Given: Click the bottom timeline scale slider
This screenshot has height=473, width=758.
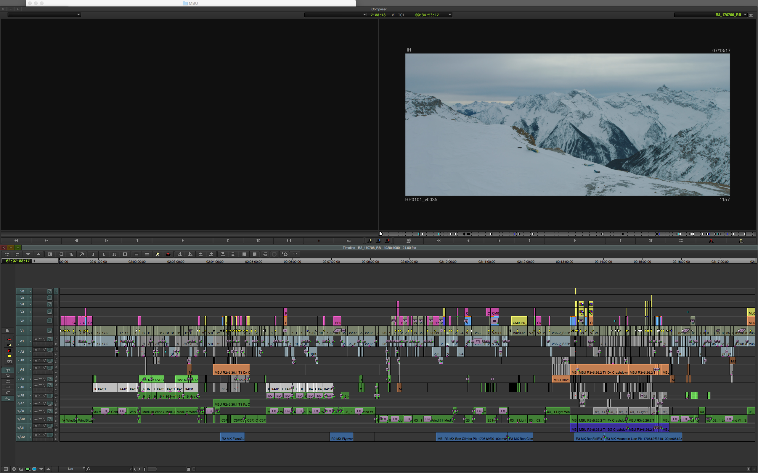Looking at the screenshot, I should 152,469.
